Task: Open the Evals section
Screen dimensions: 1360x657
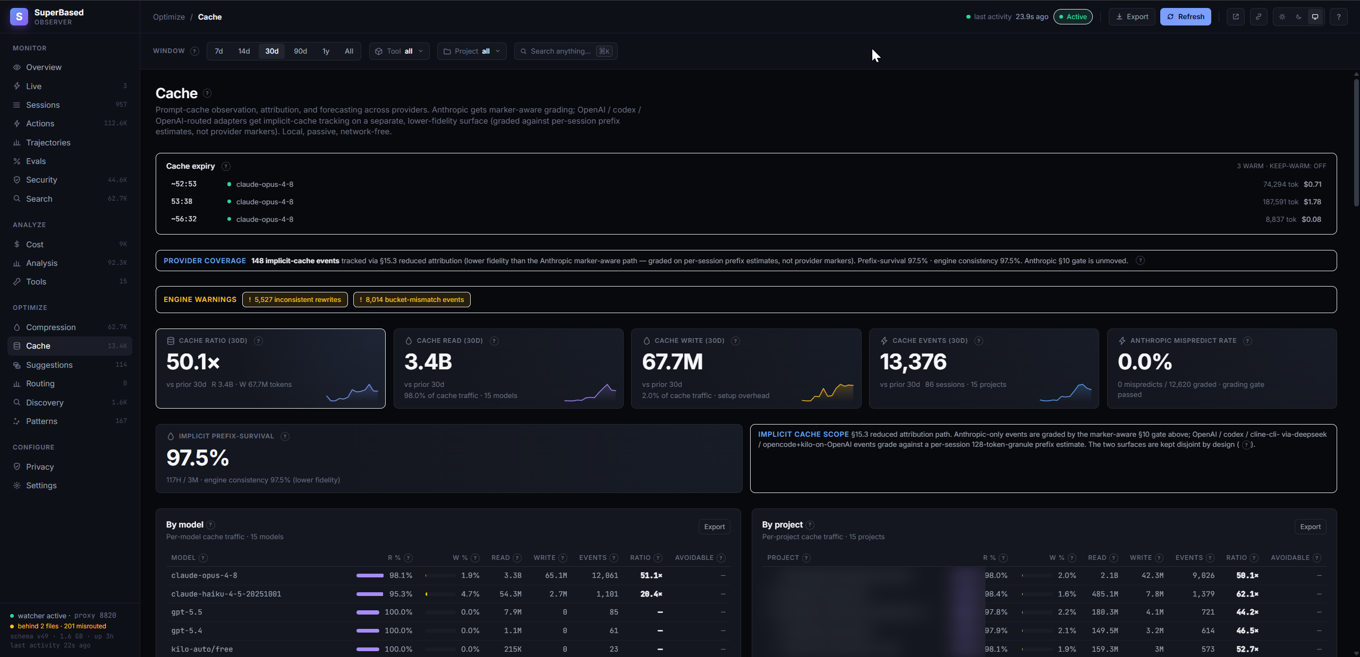Action: (x=70, y=161)
